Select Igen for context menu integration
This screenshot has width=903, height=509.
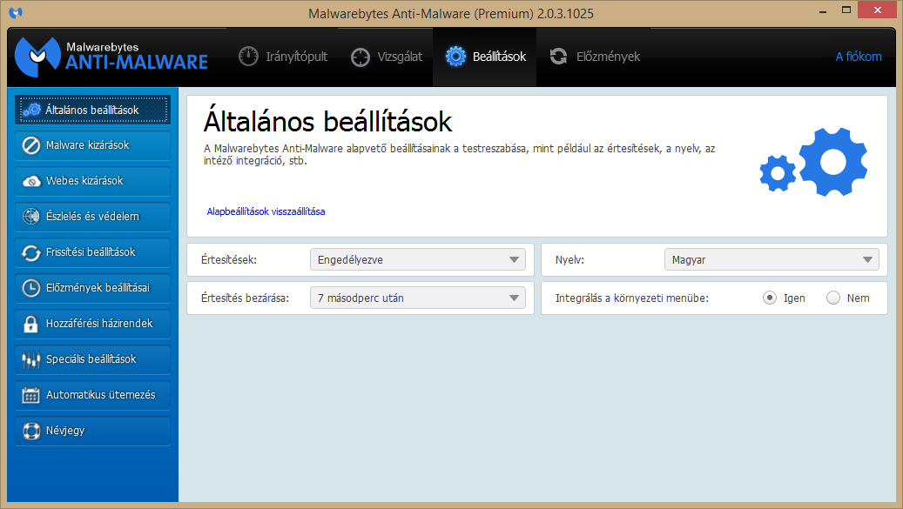point(770,298)
